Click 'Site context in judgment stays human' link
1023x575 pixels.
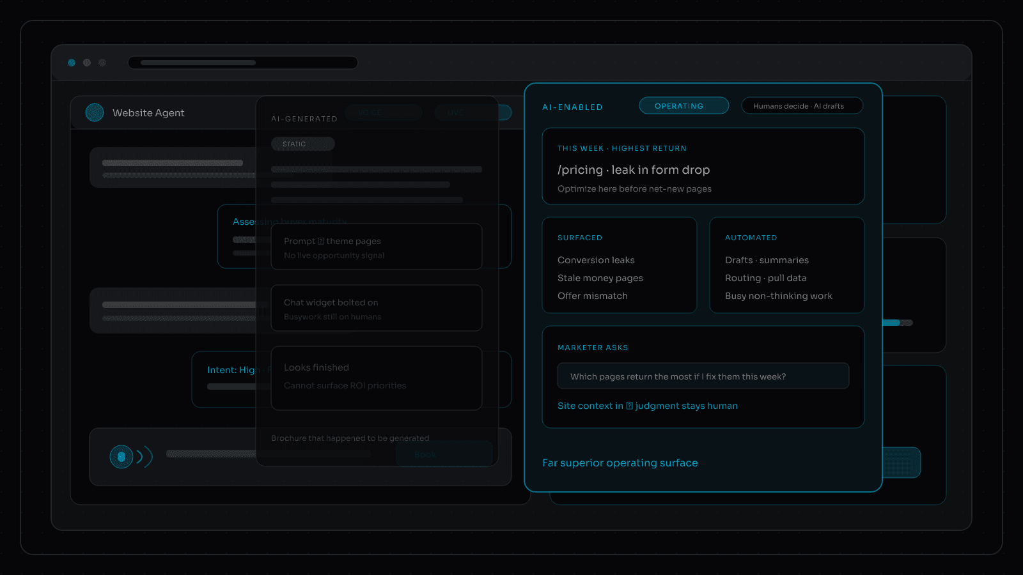point(648,406)
